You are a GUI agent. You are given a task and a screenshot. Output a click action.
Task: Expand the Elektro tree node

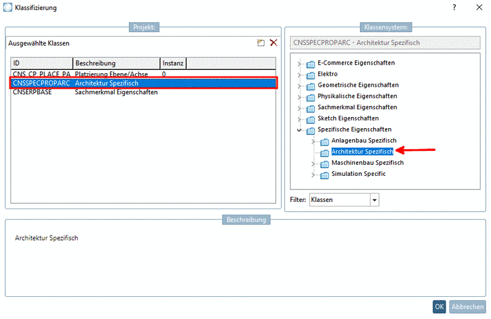pyautogui.click(x=299, y=75)
